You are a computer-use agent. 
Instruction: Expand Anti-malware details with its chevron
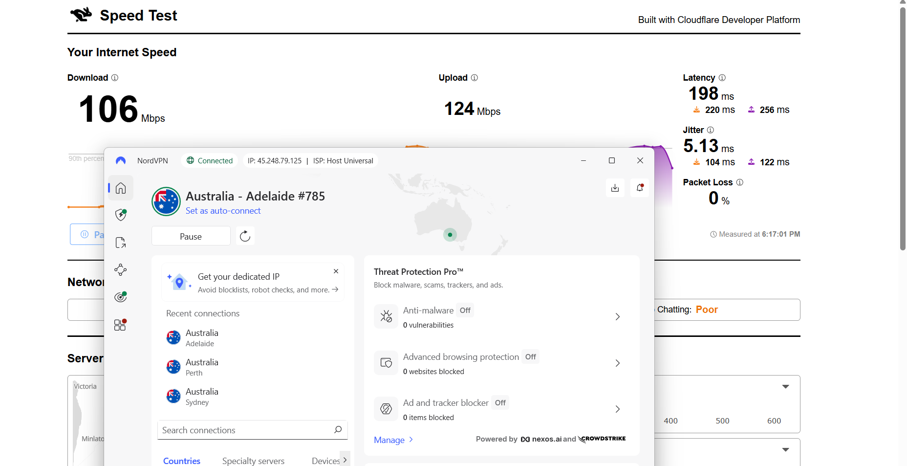point(617,316)
